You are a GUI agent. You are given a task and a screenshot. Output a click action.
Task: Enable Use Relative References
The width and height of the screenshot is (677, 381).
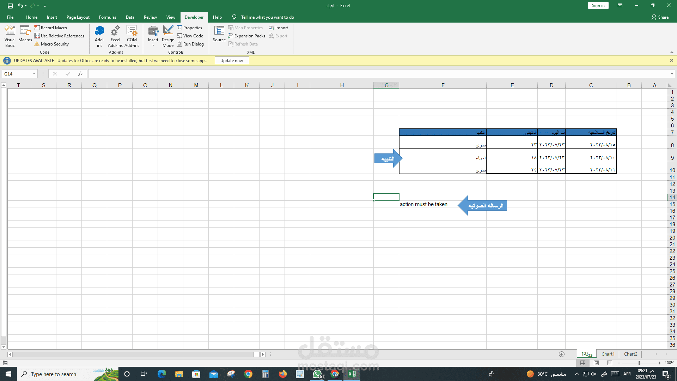60,35
